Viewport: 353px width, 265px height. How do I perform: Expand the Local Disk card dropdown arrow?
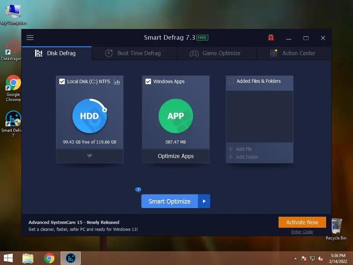90,156
